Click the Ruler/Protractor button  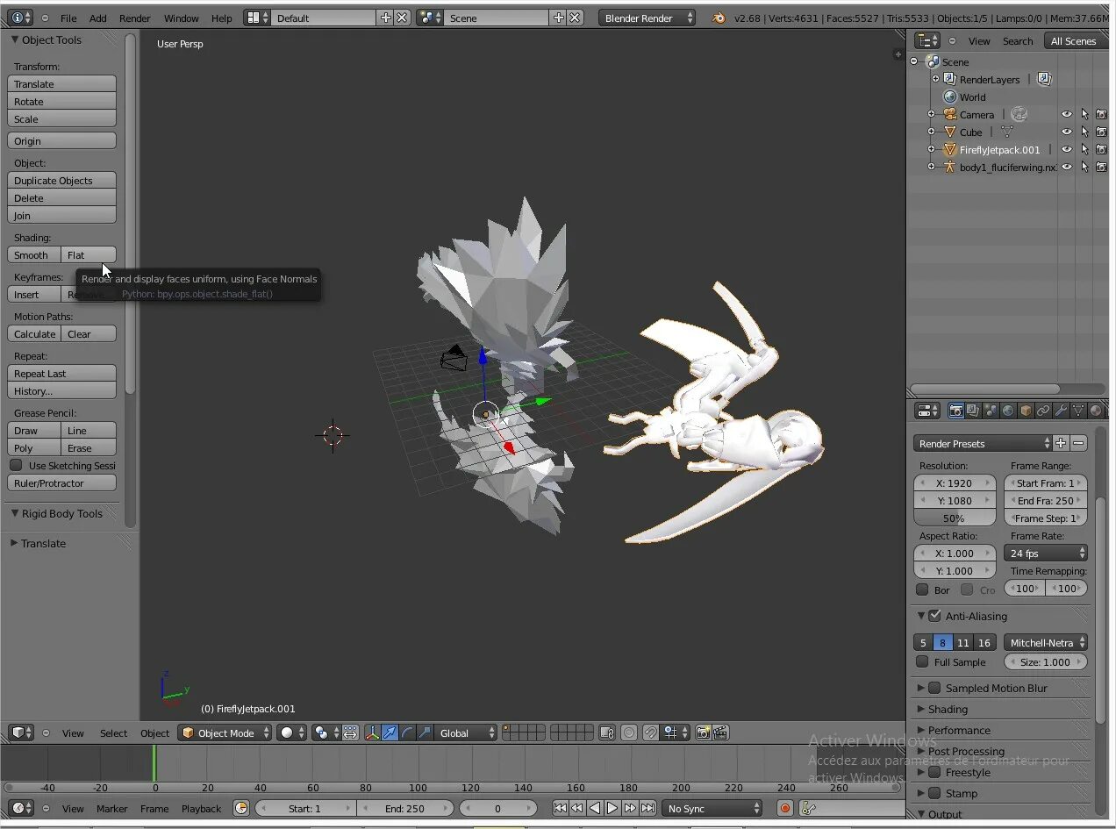tap(61, 482)
